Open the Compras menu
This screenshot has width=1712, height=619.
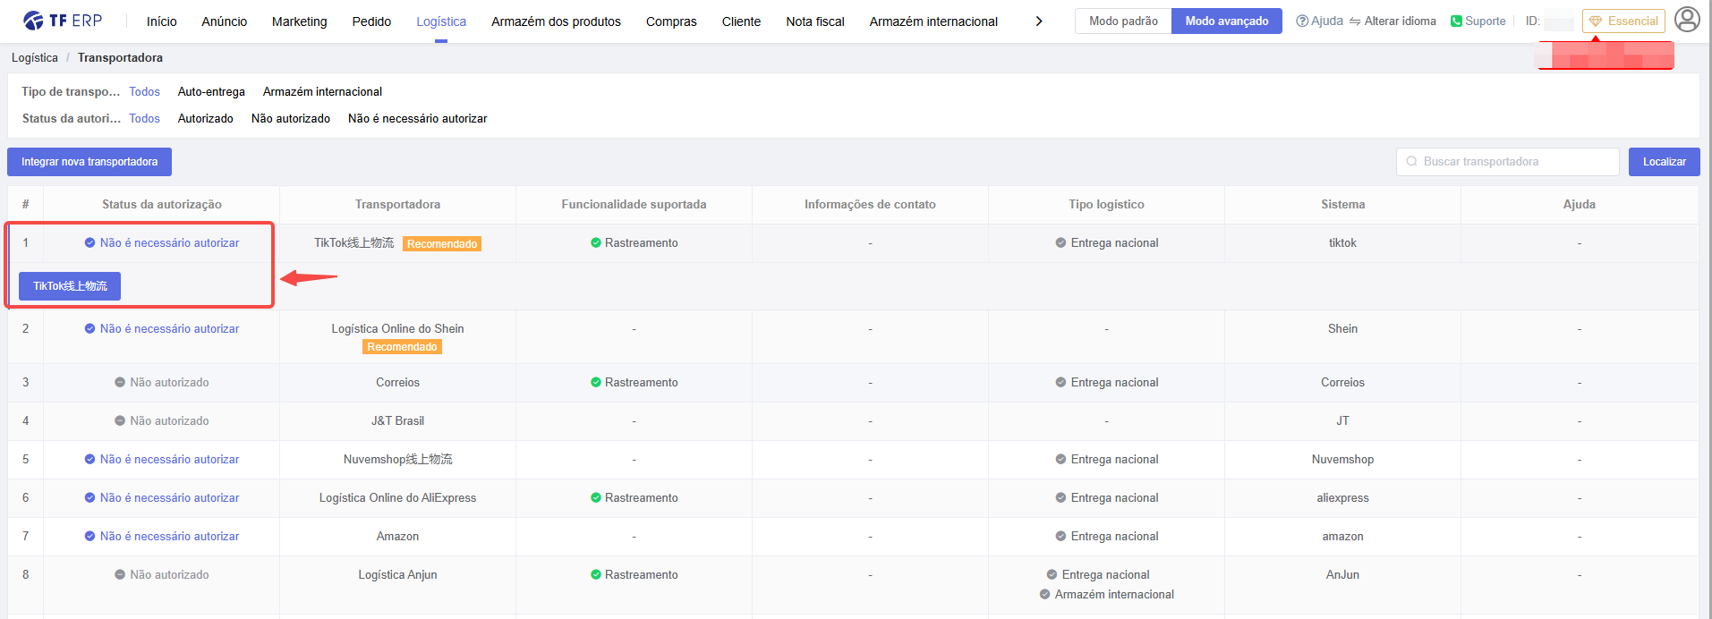671,21
